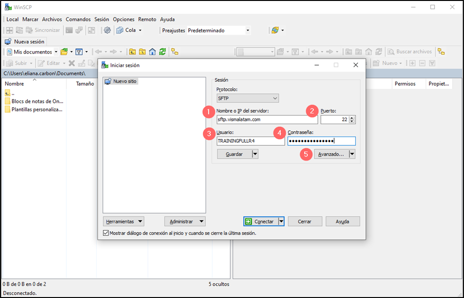Click the server name field sftp.vismalatam.com
This screenshot has width=464, height=298.
[267, 119]
